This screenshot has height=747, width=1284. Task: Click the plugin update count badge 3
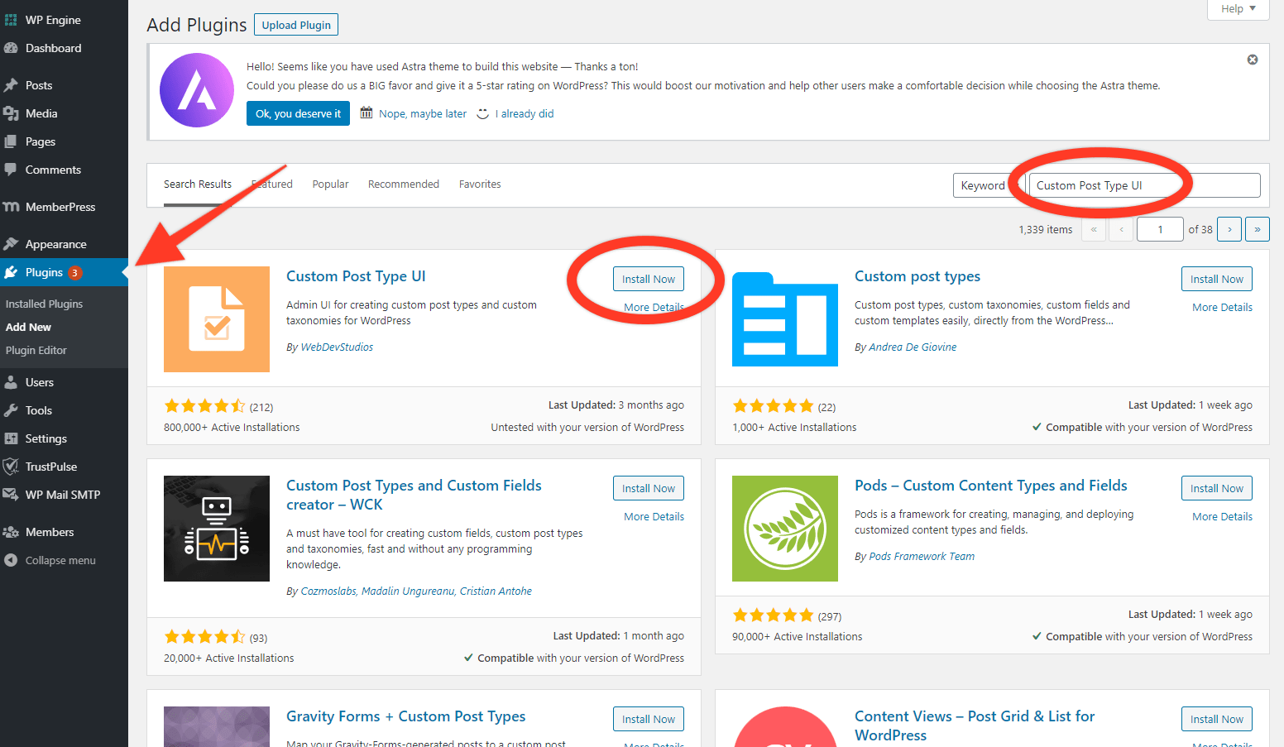coord(74,273)
